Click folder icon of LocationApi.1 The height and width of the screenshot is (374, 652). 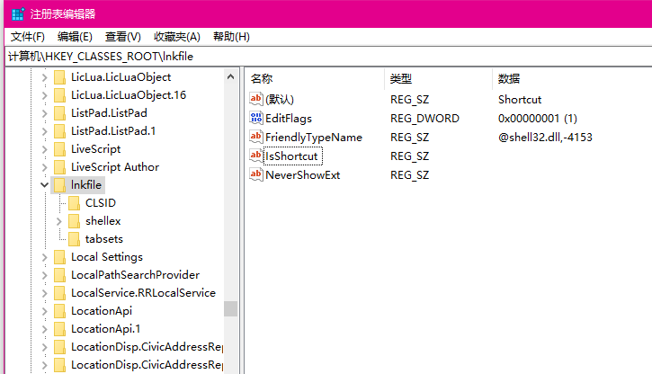(x=60, y=329)
